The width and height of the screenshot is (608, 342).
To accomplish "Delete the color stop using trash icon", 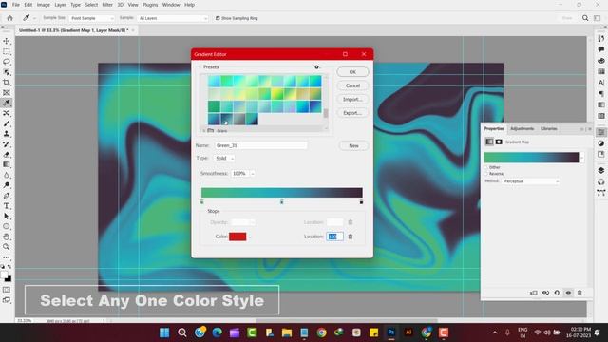I will (x=351, y=237).
